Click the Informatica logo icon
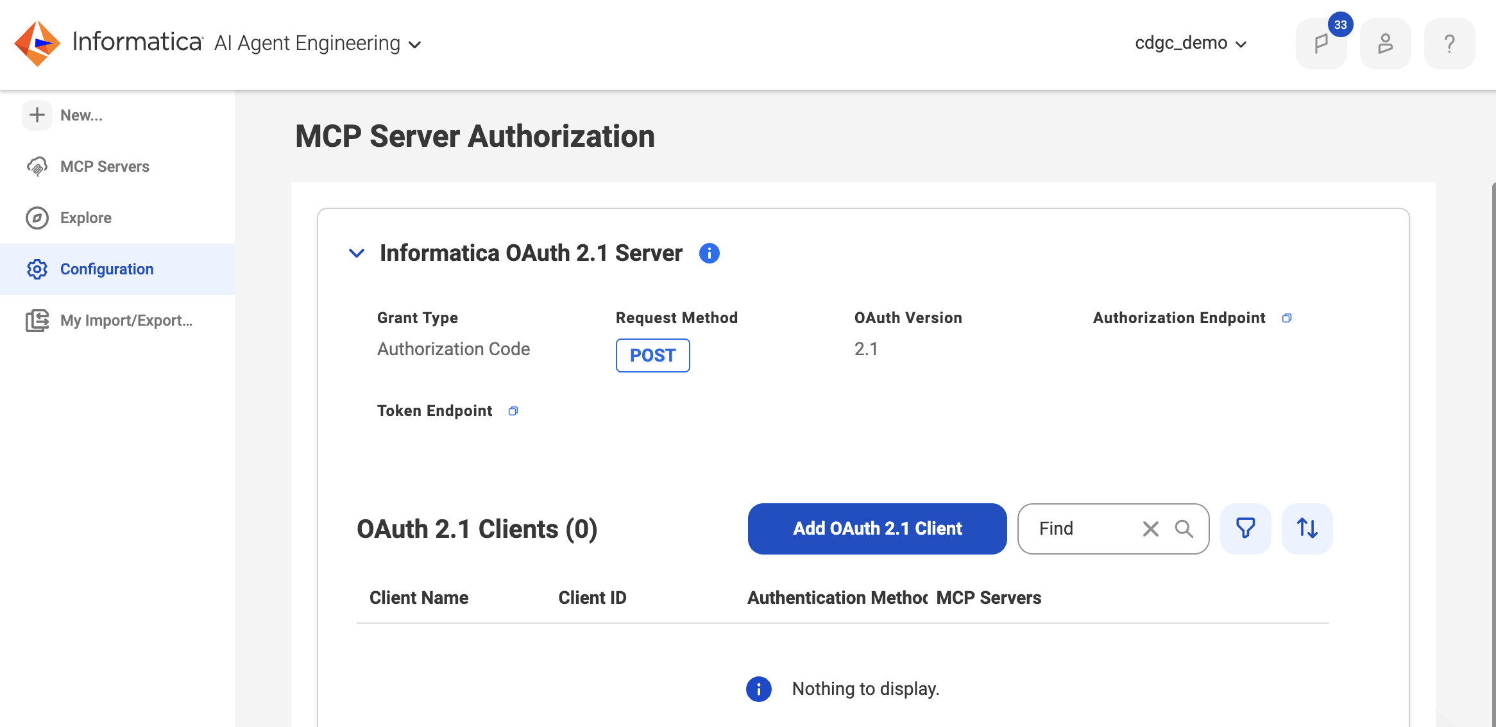Image resolution: width=1496 pixels, height=727 pixels. 37,43
